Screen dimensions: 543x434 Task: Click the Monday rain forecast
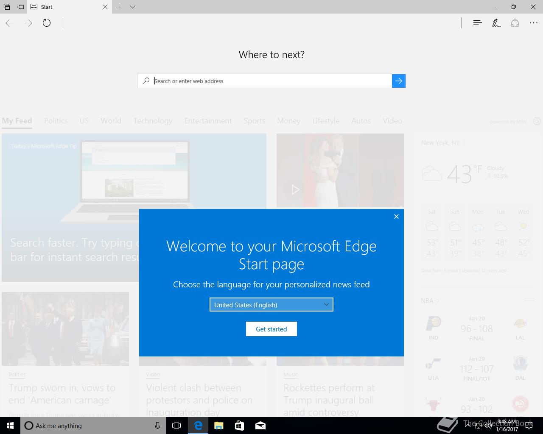point(478,233)
